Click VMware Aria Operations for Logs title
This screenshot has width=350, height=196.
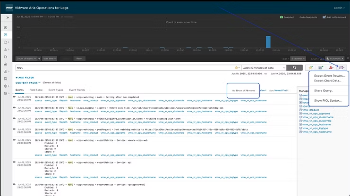[42, 8]
